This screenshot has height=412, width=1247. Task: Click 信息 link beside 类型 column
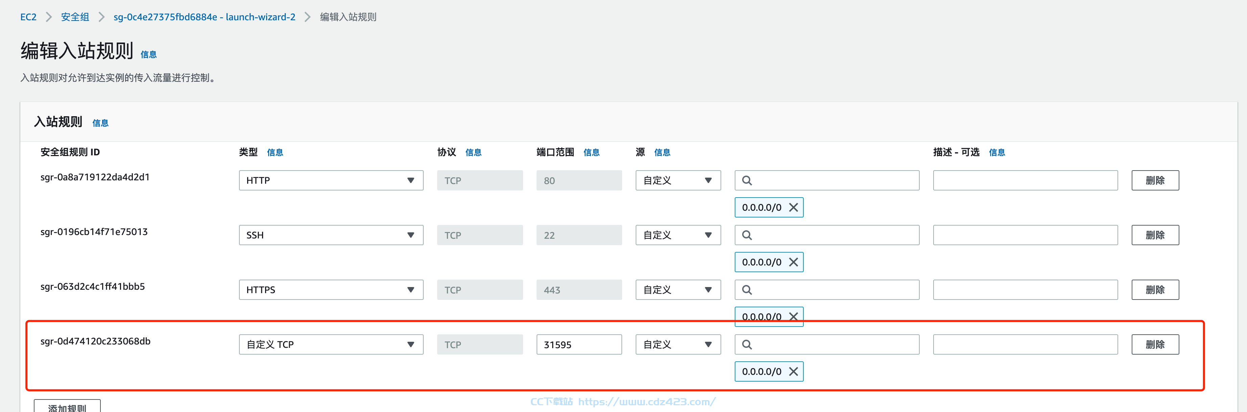[x=275, y=152]
